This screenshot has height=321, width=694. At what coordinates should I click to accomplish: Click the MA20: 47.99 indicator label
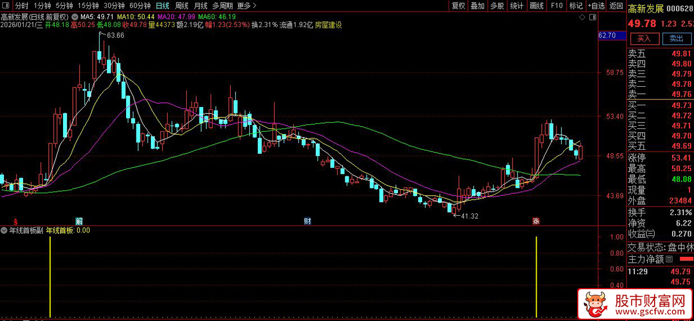[x=176, y=16]
